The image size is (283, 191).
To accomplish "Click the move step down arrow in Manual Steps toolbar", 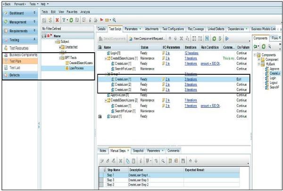I will pos(196,161).
